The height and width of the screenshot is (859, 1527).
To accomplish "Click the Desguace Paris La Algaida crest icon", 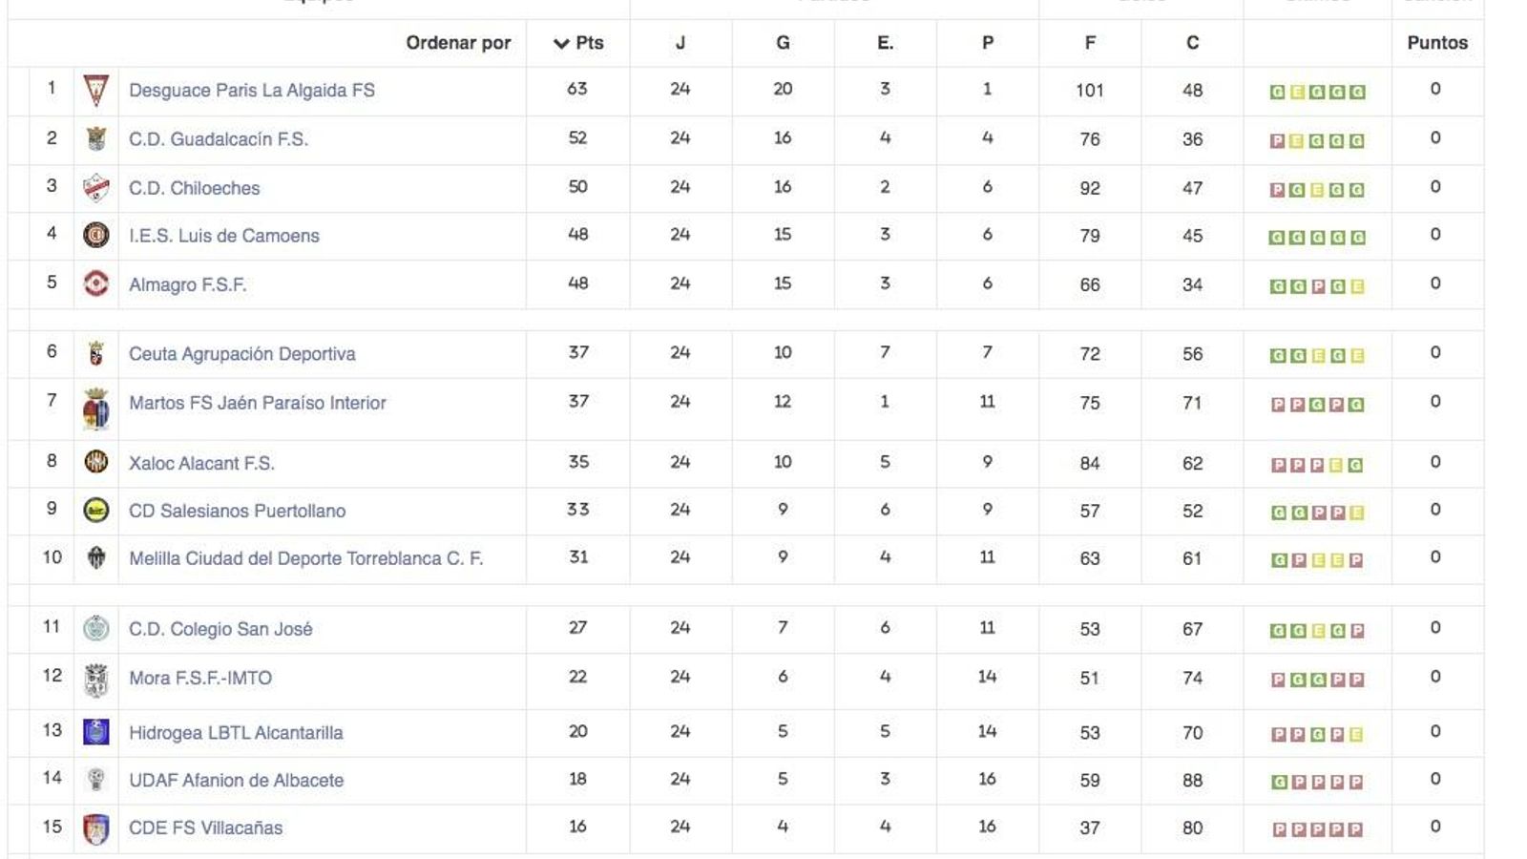I will tap(95, 91).
